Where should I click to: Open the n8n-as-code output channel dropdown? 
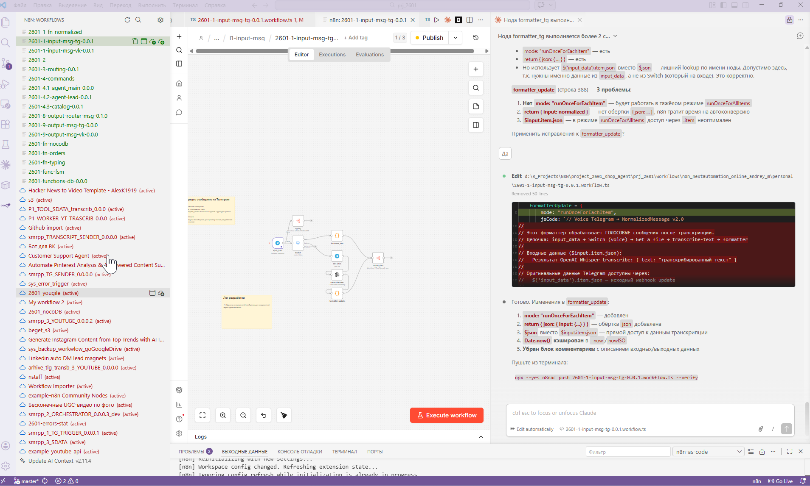[709, 452]
